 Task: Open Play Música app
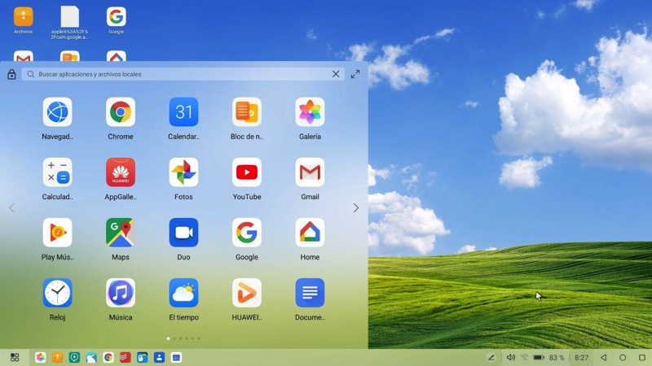(x=57, y=233)
